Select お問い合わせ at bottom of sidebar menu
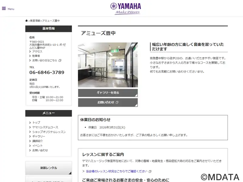Image resolution: width=243 pixels, height=182 pixels. click(40, 150)
